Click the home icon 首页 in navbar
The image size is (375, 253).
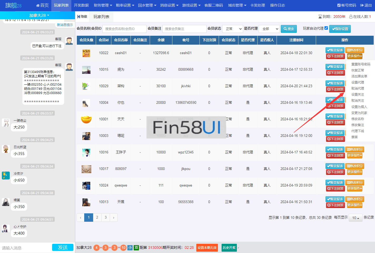(x=38, y=5)
